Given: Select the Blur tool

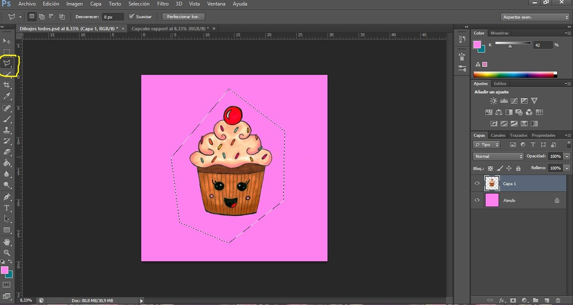Looking at the screenshot, I should (7, 174).
